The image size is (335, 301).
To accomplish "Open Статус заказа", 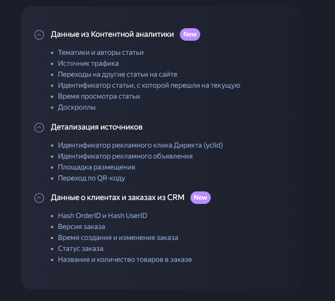I will pos(80,248).
